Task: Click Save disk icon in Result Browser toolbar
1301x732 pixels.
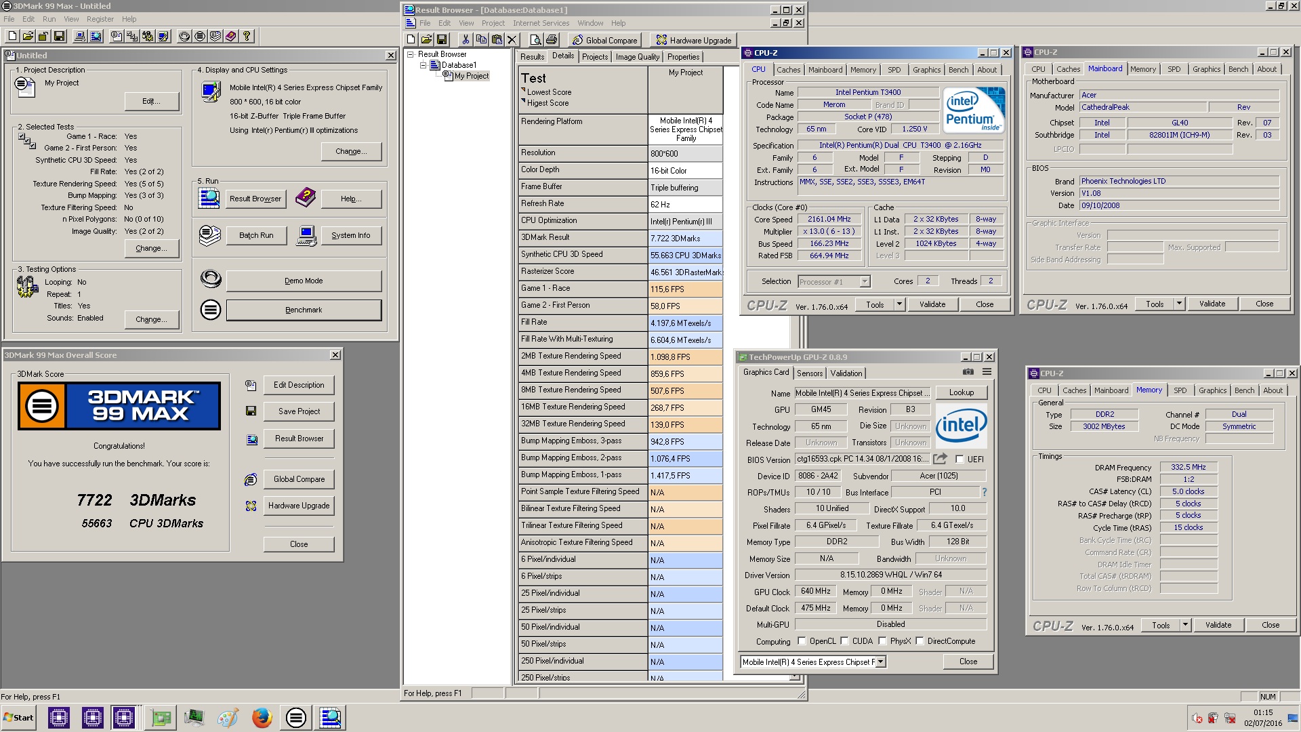Action: click(442, 40)
